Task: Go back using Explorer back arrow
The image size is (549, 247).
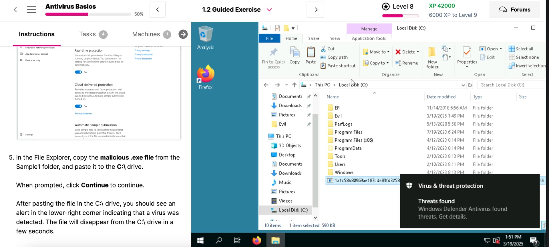Action: pos(266,85)
